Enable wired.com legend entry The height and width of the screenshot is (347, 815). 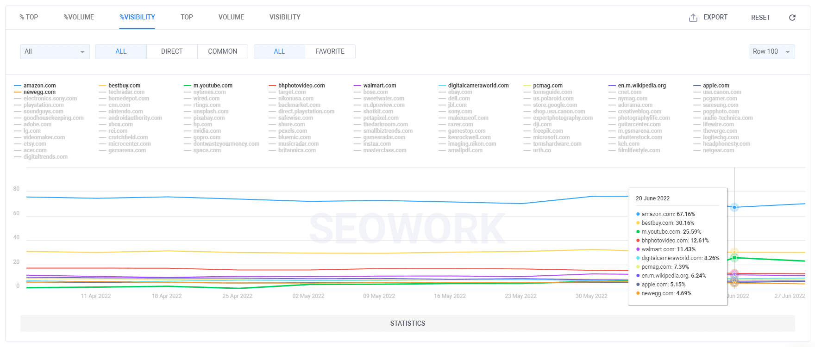(x=201, y=99)
